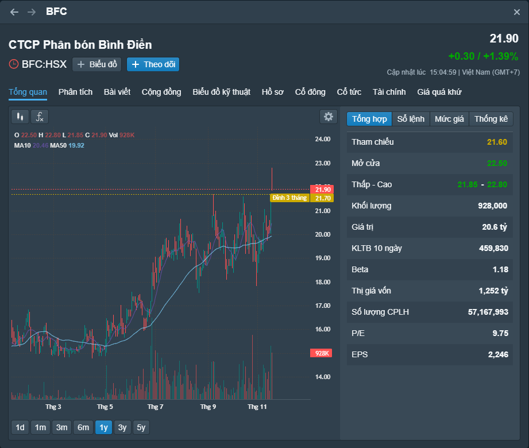This screenshot has height=448, width=529.
Task: Click the BFC:HSX ticker symbol text
Action: (x=44, y=64)
